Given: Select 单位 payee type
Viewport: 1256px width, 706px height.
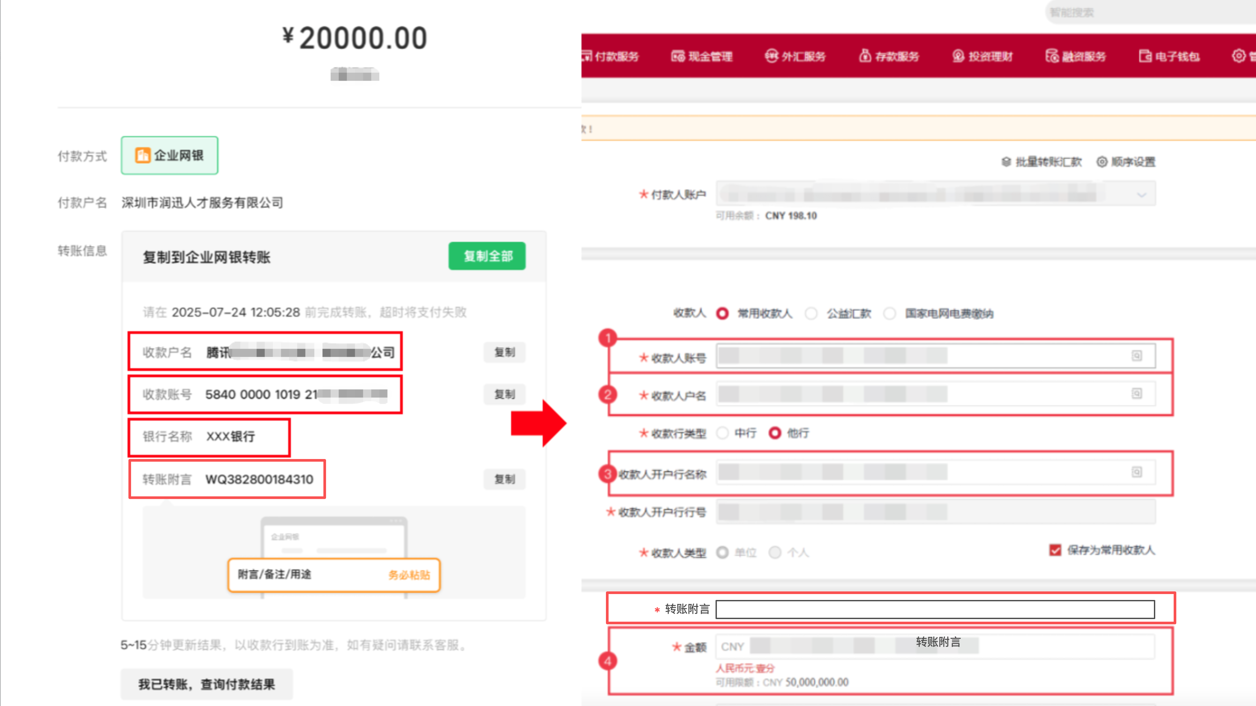Looking at the screenshot, I should coord(723,553).
